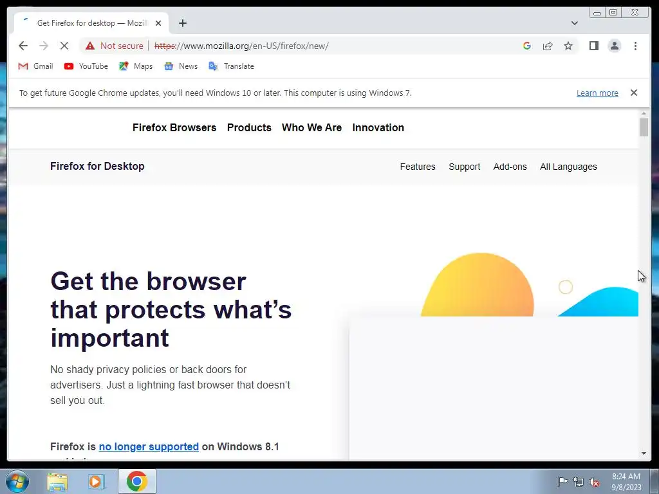
Task: Click the Learn more link
Action: coord(597,93)
